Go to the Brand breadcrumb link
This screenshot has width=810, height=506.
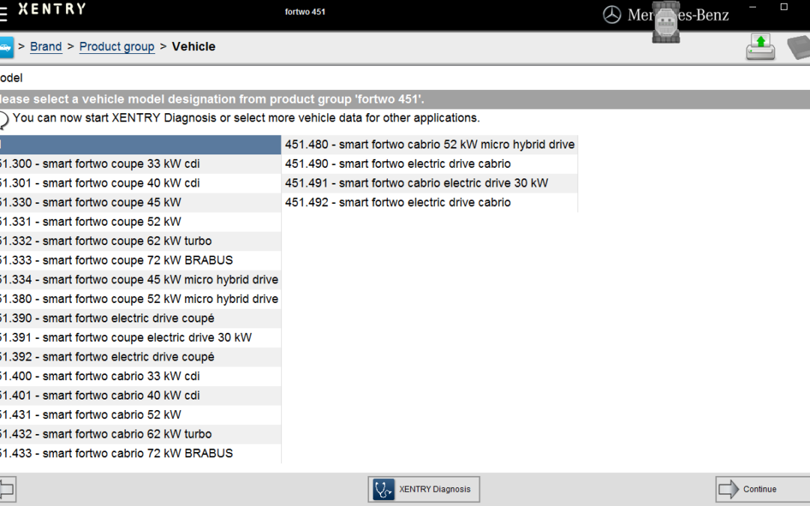click(x=46, y=46)
